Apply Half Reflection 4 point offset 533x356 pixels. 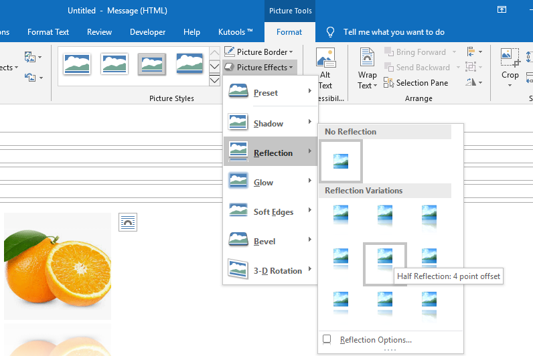tap(385, 264)
